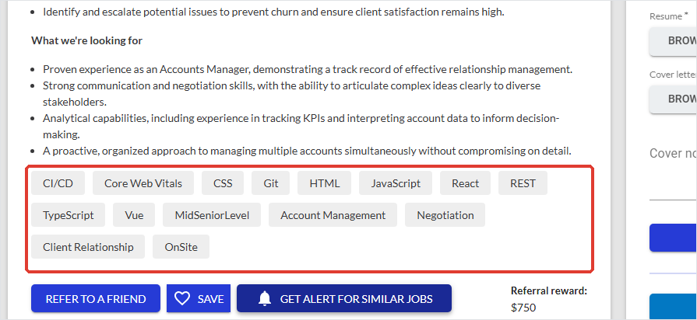
Task: Click the OnSite tag
Action: (181, 247)
